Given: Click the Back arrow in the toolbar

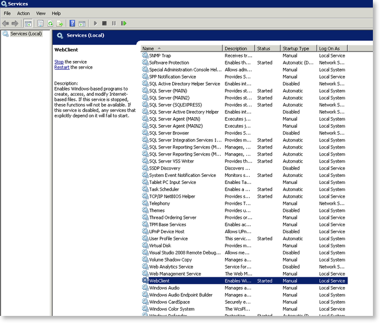Looking at the screenshot, I should (5, 24).
